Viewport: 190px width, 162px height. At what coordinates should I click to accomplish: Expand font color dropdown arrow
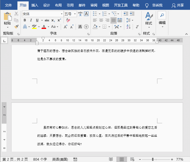[48, 27]
